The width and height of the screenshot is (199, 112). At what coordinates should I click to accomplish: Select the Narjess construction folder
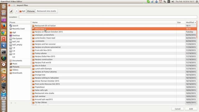click(x=114, y=59)
